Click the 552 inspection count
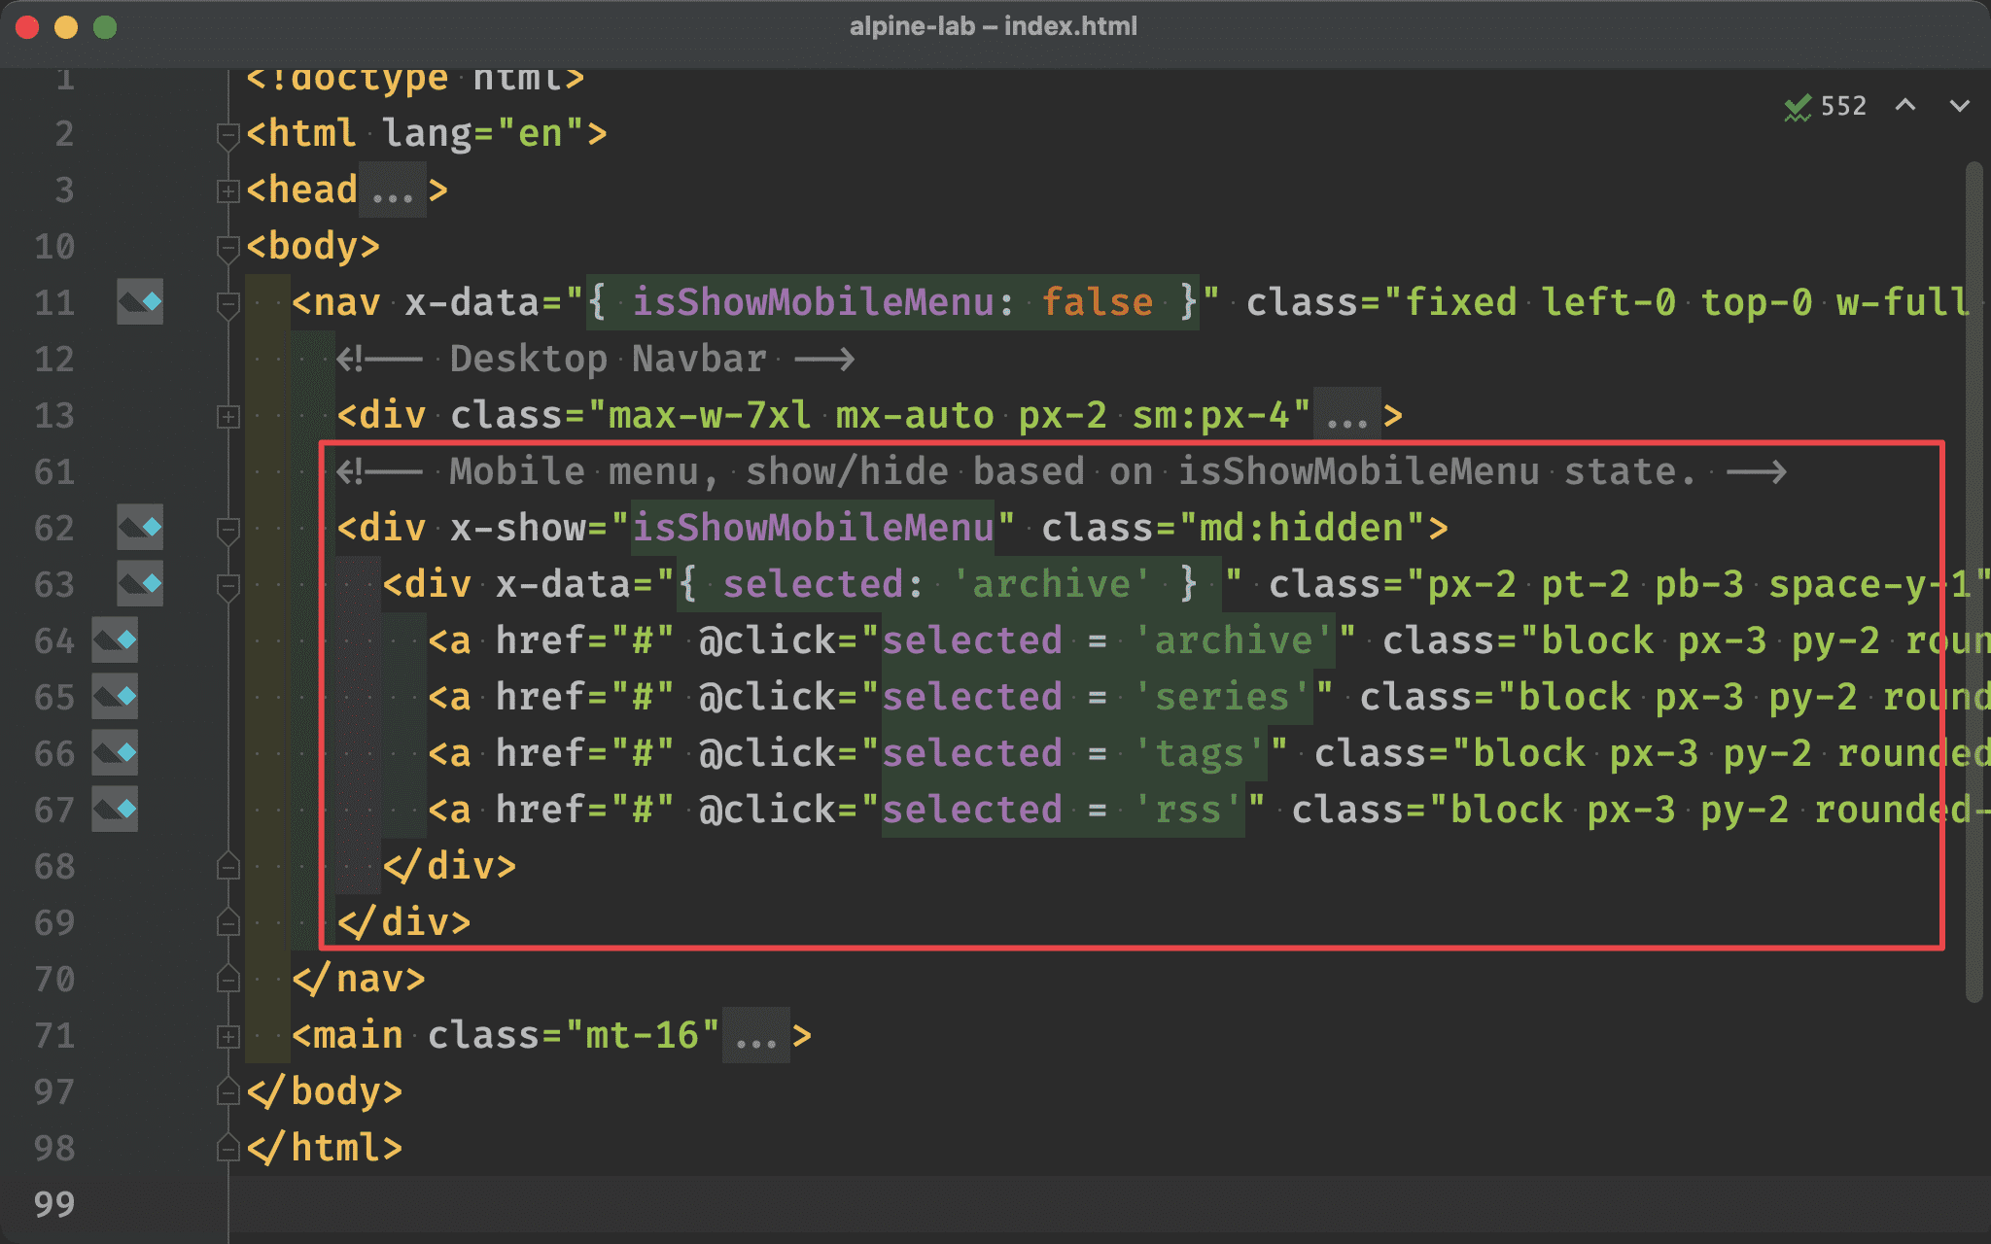This screenshot has height=1244, width=1991. [1843, 106]
